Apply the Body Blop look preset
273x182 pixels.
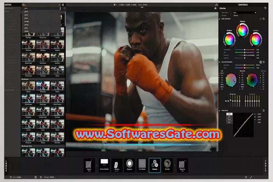pyautogui.click(x=43, y=87)
